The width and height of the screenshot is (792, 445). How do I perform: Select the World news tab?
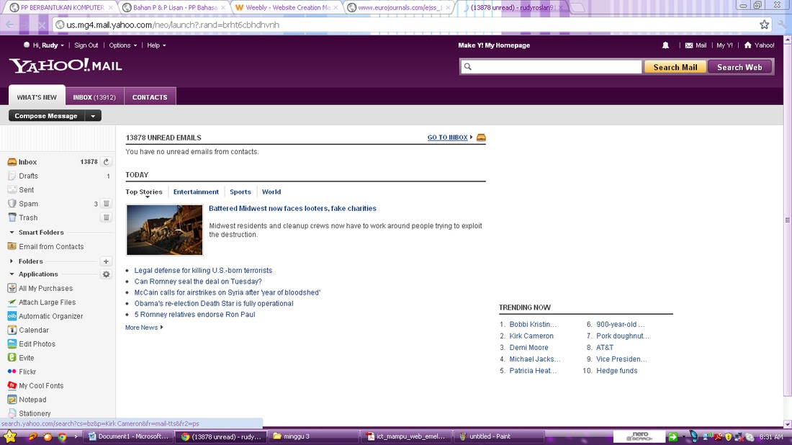pyautogui.click(x=271, y=192)
